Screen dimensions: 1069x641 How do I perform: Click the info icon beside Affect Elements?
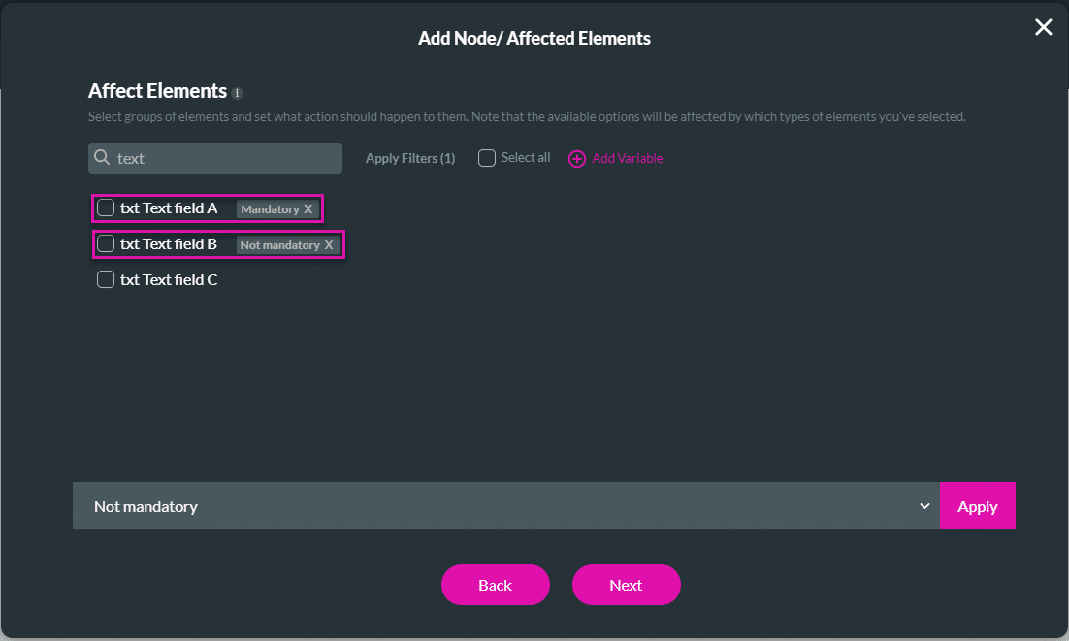(x=238, y=93)
